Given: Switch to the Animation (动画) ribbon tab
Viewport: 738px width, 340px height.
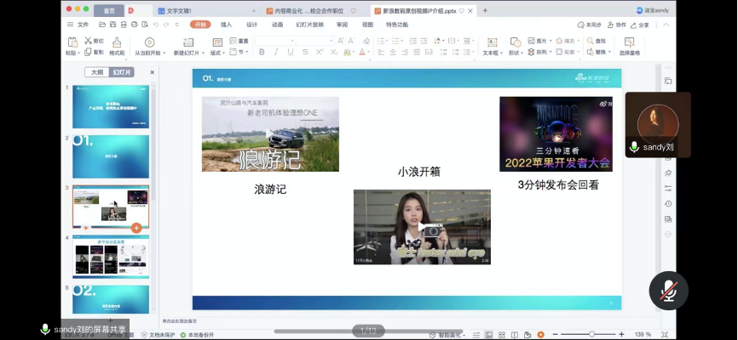Looking at the screenshot, I should click(277, 25).
